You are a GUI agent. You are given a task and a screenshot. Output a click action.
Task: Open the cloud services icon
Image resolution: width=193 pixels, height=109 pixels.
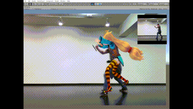tap(134, 4)
